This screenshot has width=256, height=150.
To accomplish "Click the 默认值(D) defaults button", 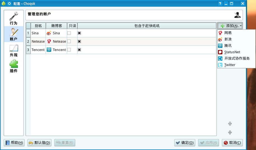I will click(x=39, y=143).
